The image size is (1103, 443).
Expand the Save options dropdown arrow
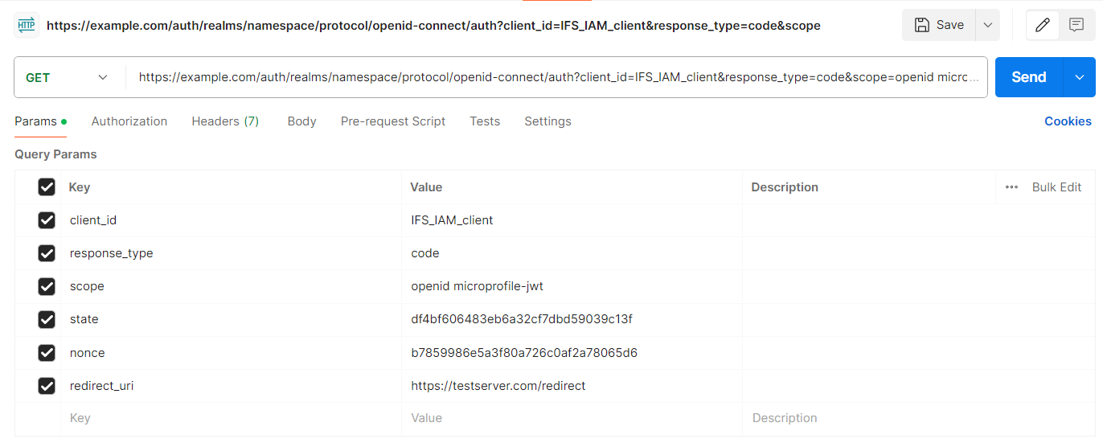tap(987, 25)
